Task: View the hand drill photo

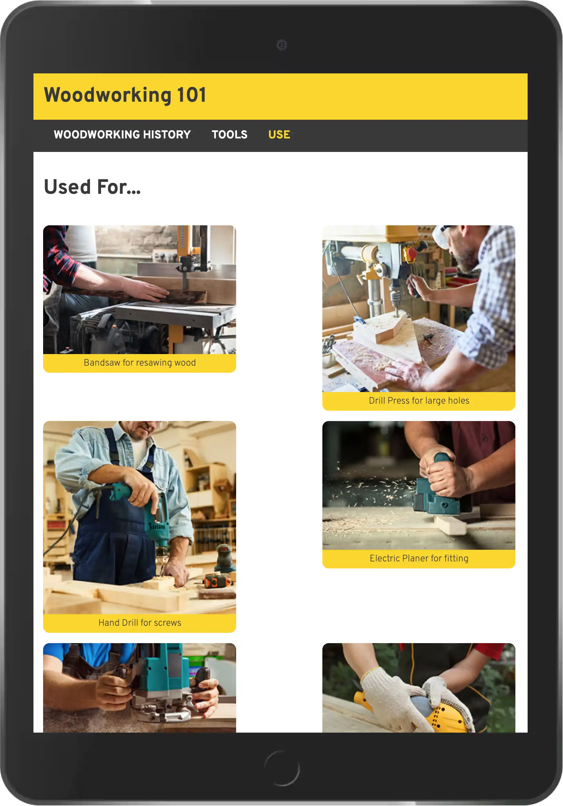Action: tap(140, 518)
